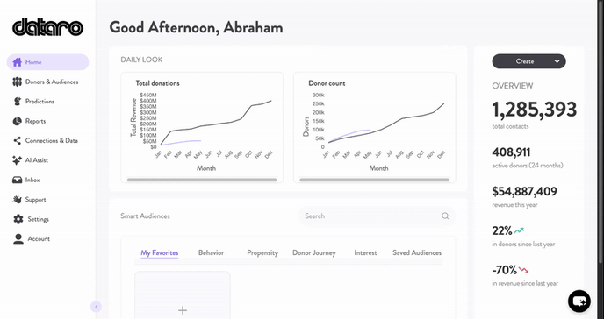The image size is (604, 319).
Task: Click the Connections & Data share icon
Action: pos(17,141)
